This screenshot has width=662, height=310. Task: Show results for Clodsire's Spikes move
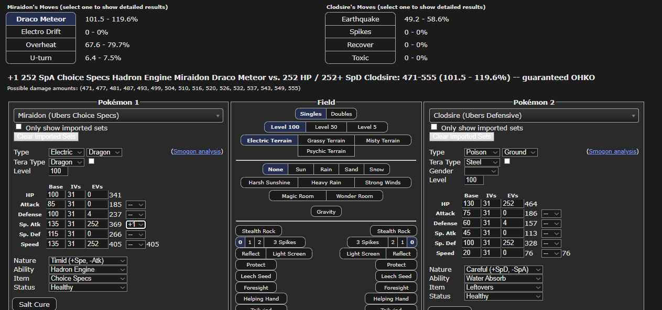pos(361,32)
